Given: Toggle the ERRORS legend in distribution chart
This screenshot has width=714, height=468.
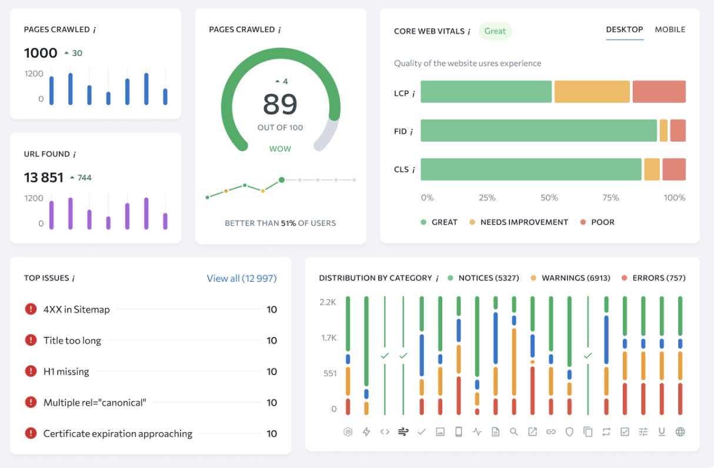Looking at the screenshot, I should coord(653,278).
